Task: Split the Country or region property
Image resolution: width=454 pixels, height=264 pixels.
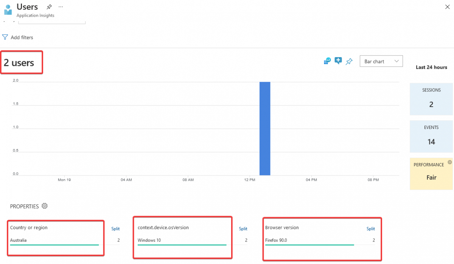Action: (115, 229)
